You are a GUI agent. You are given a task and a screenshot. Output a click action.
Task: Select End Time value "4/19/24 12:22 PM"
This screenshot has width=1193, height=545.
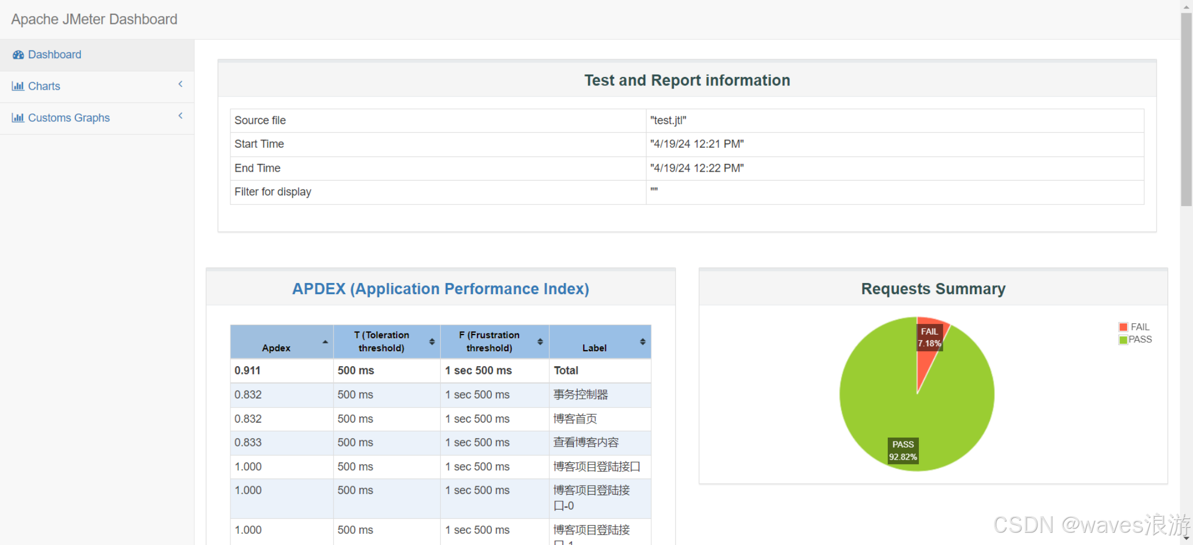click(x=697, y=168)
